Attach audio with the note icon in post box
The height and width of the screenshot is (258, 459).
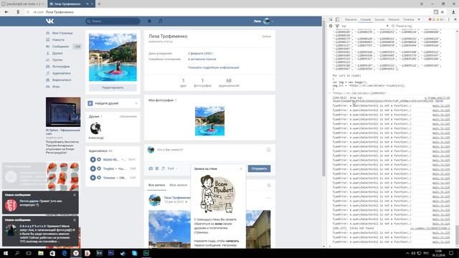pyautogui.click(x=163, y=168)
